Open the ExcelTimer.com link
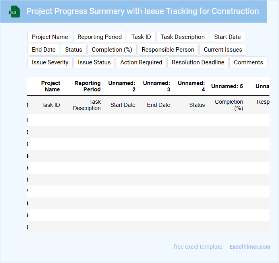This screenshot has width=279, height=263. click(250, 247)
